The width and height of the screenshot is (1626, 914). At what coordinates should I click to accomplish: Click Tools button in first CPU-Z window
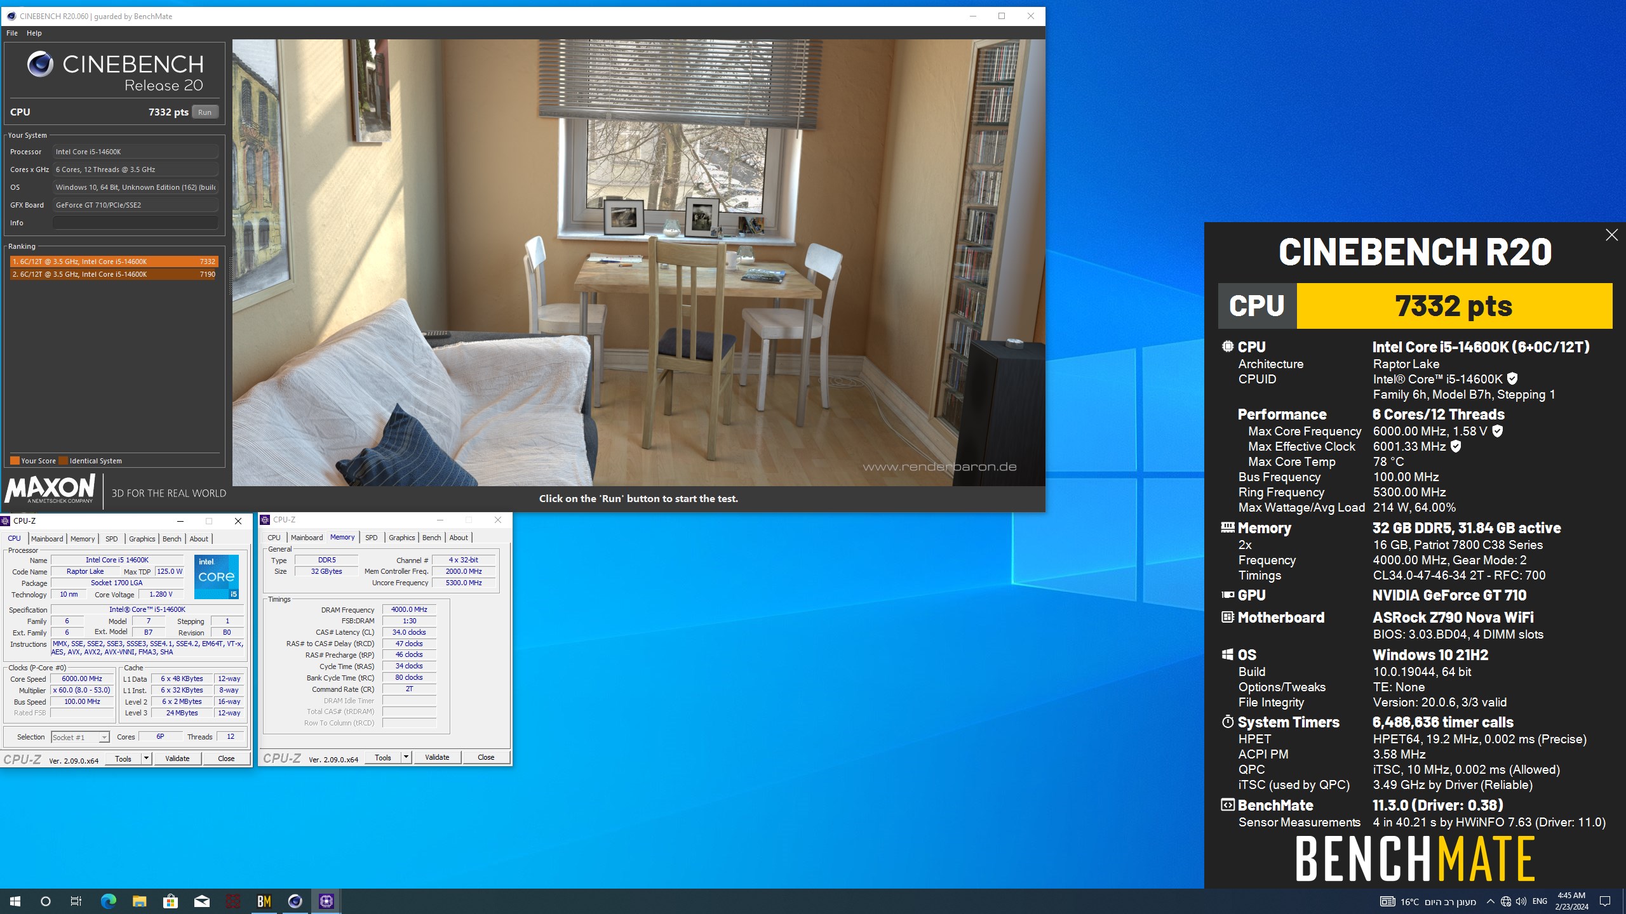click(123, 758)
